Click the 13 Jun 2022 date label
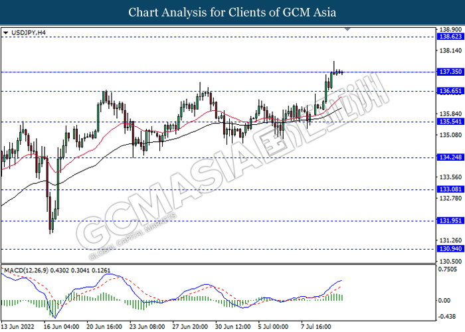 click(18, 327)
